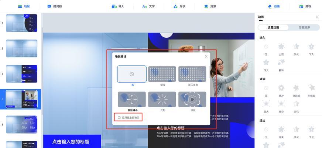
Task: Apply the 飞入 entrance animation
Action: click(x=311, y=50)
